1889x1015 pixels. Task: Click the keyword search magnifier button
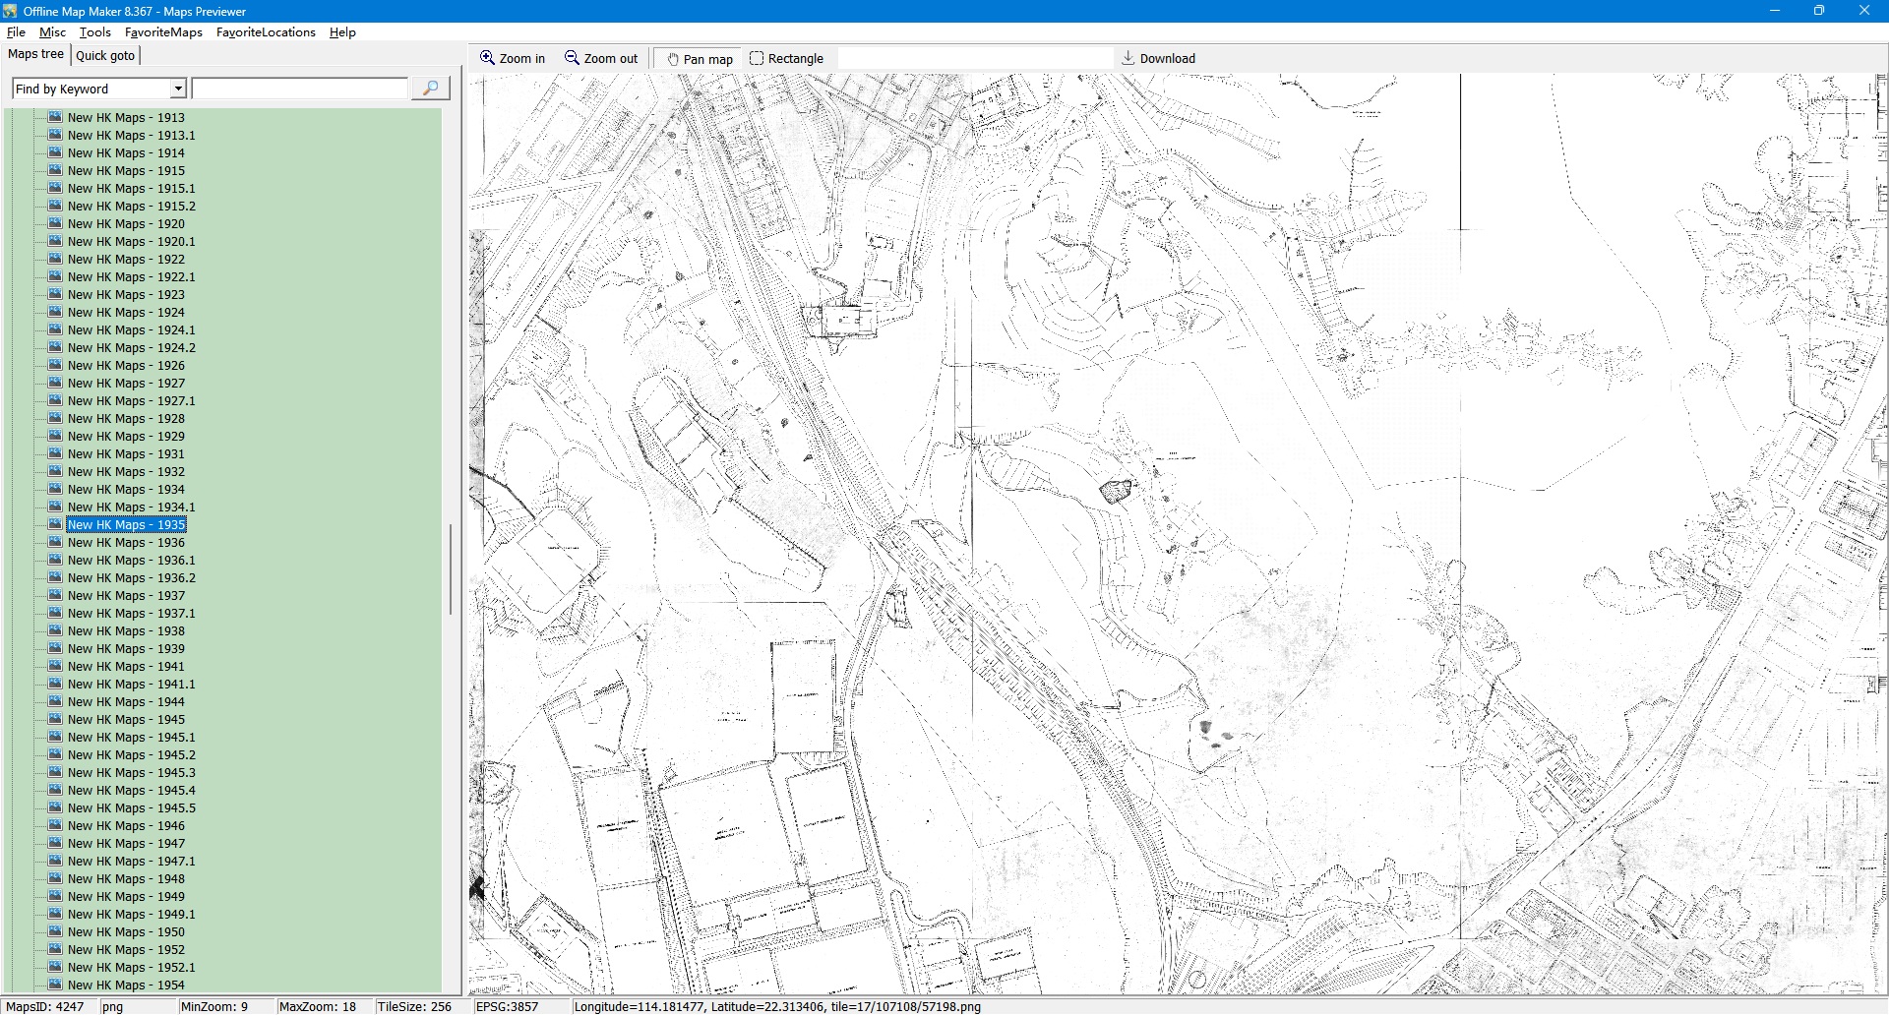click(430, 89)
